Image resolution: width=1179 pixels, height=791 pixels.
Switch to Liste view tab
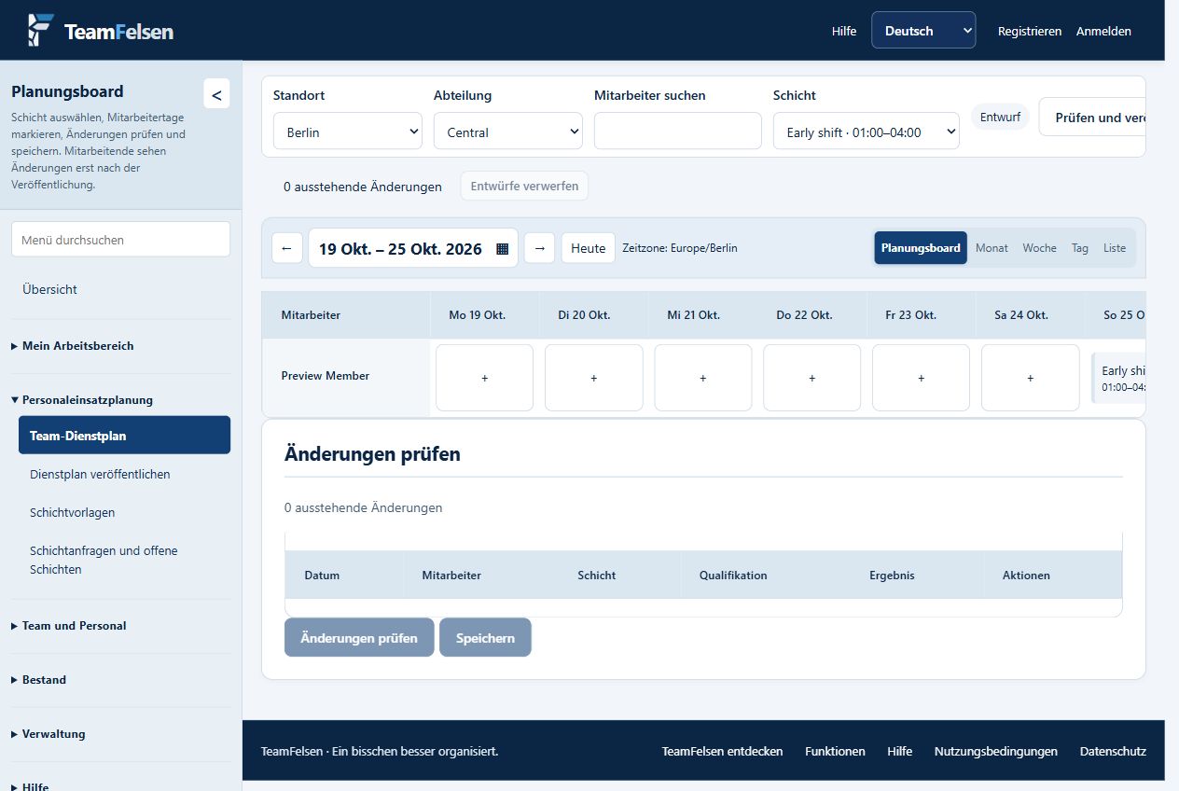pos(1115,248)
